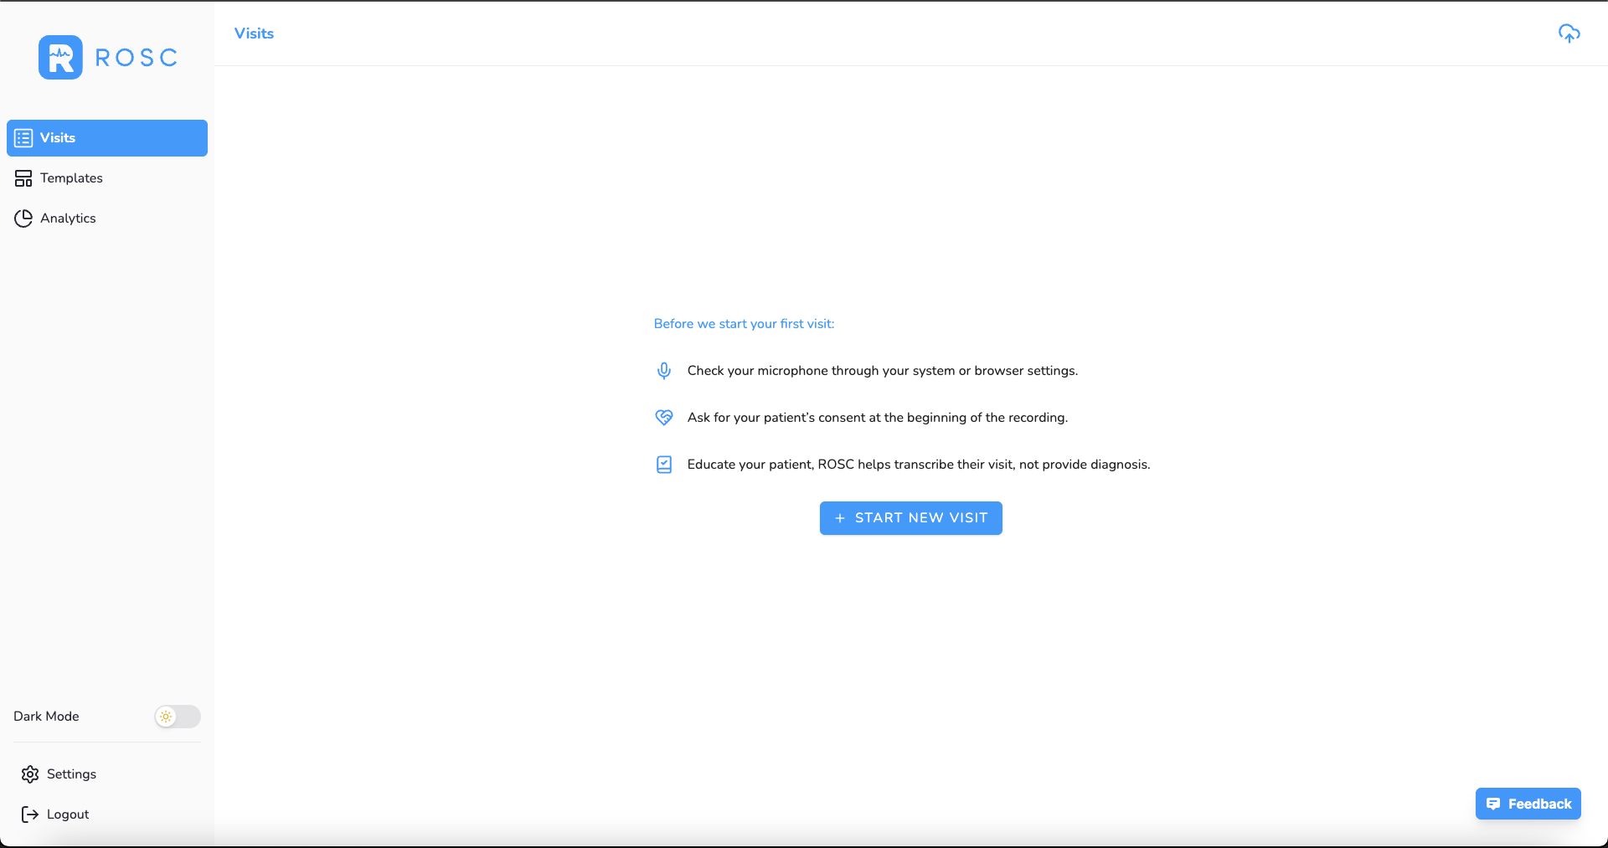Click the ROSC heartbeat logo icon
This screenshot has width=1608, height=848.
coord(60,58)
